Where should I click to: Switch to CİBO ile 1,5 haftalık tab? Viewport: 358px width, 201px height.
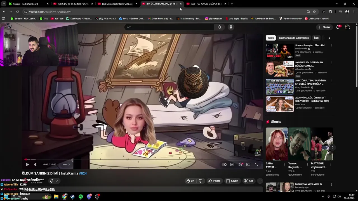click(x=73, y=4)
